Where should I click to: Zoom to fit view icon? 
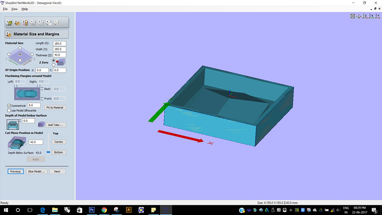click(x=352, y=16)
